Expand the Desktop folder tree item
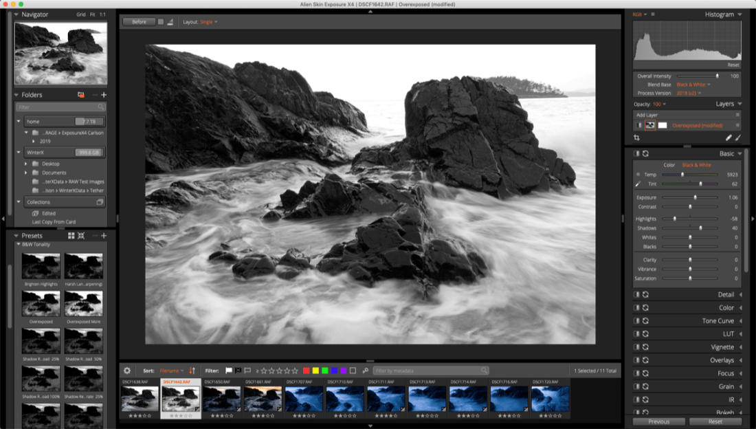The height and width of the screenshot is (429, 756). pos(26,164)
